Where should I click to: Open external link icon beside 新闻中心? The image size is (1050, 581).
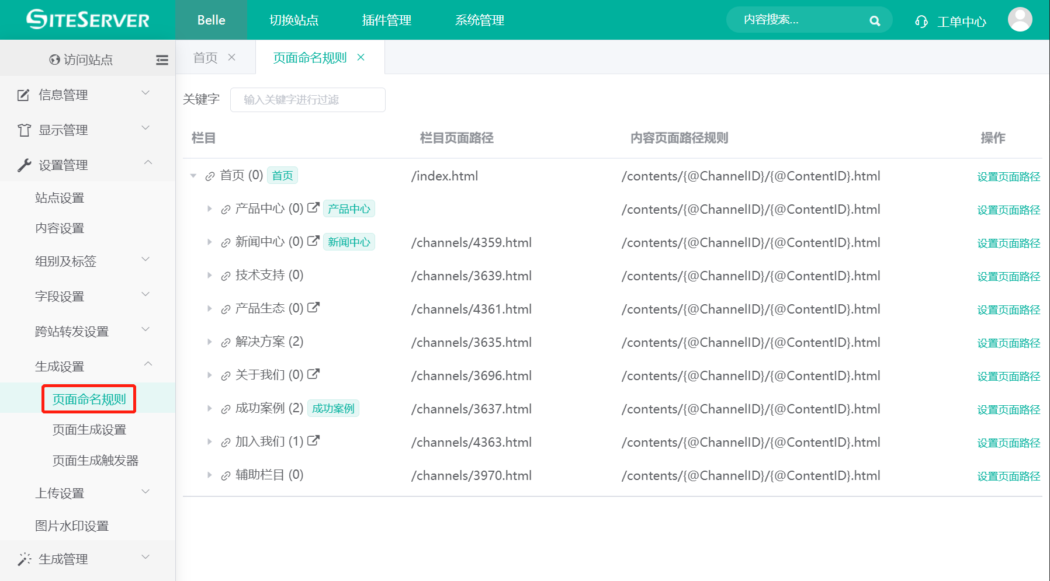[313, 241]
